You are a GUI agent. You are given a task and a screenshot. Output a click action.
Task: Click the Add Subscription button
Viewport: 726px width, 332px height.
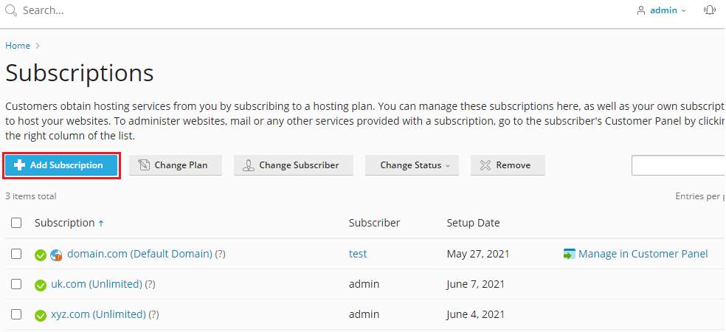pos(61,165)
